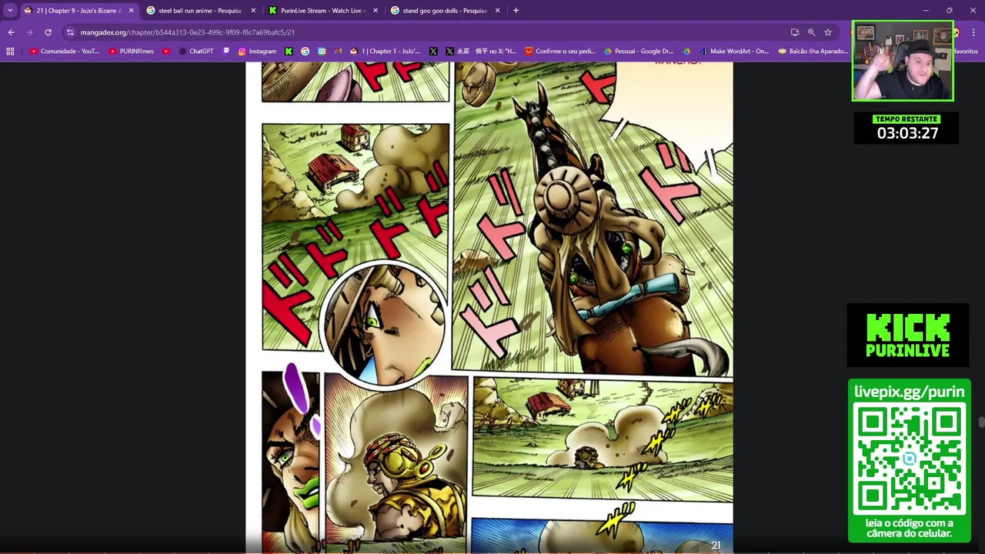Open the zoom magnifier in address bar
The width and height of the screenshot is (985, 554).
tap(811, 32)
